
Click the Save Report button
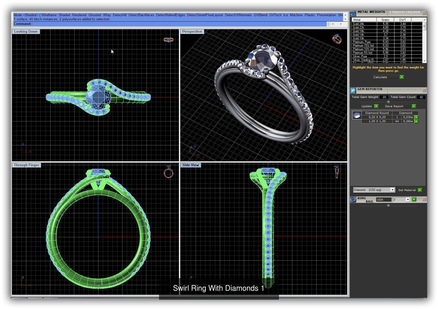(397, 106)
